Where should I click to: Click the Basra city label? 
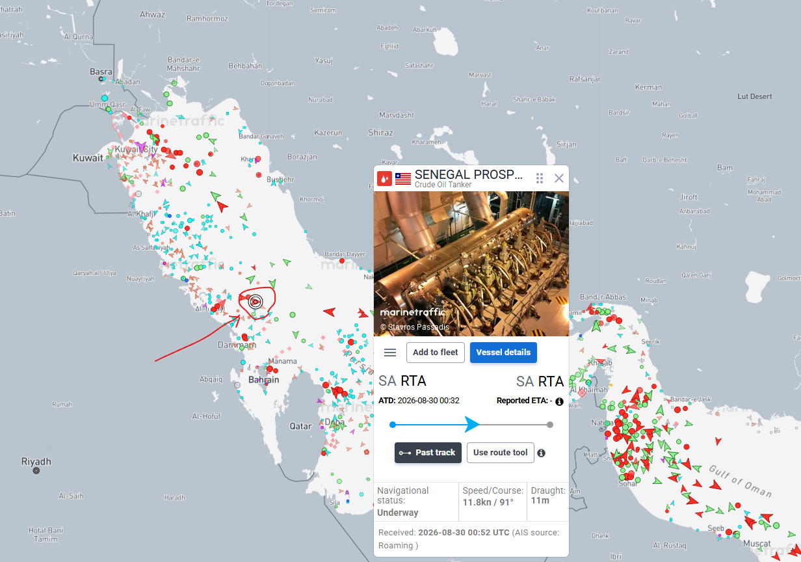pos(101,72)
